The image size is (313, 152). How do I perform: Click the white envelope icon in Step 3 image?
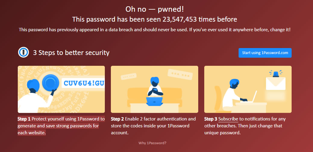[275, 83]
